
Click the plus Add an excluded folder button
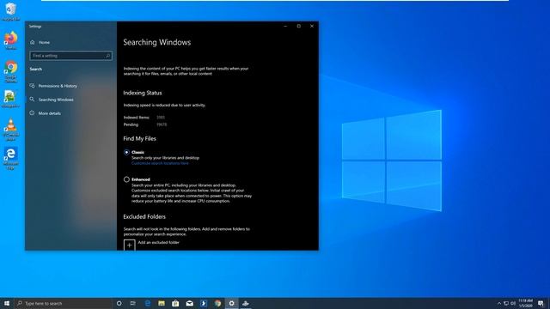pos(130,245)
